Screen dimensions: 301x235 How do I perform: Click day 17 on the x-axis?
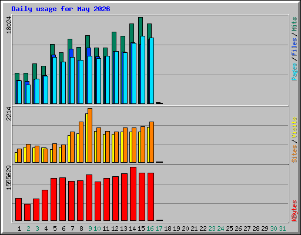159,229
